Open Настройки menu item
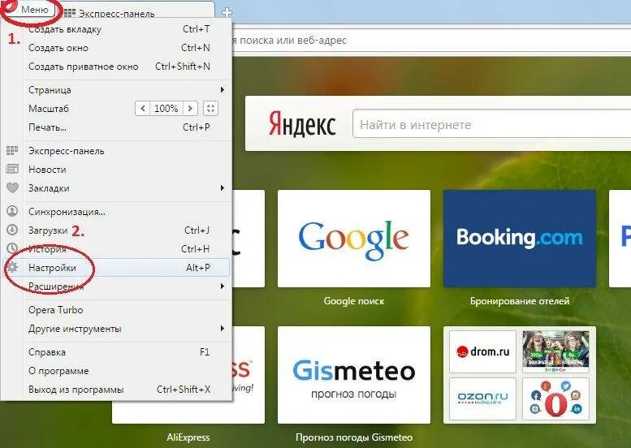Viewport: 631px width, 448px height. (x=117, y=268)
